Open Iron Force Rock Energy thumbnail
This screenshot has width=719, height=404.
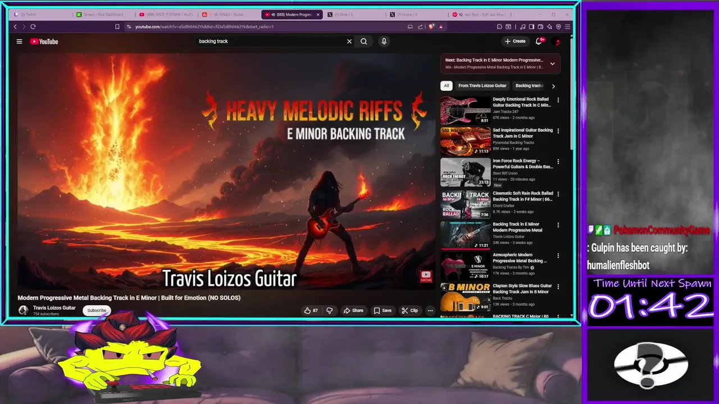coord(466,172)
